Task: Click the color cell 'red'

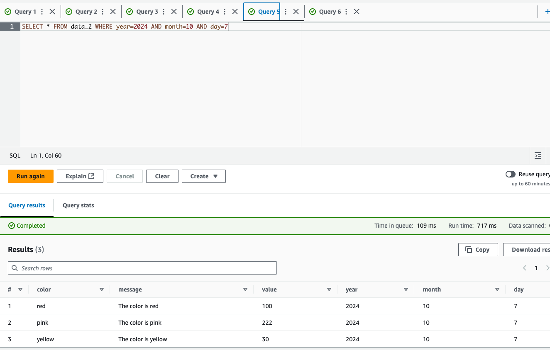Action: (x=41, y=306)
